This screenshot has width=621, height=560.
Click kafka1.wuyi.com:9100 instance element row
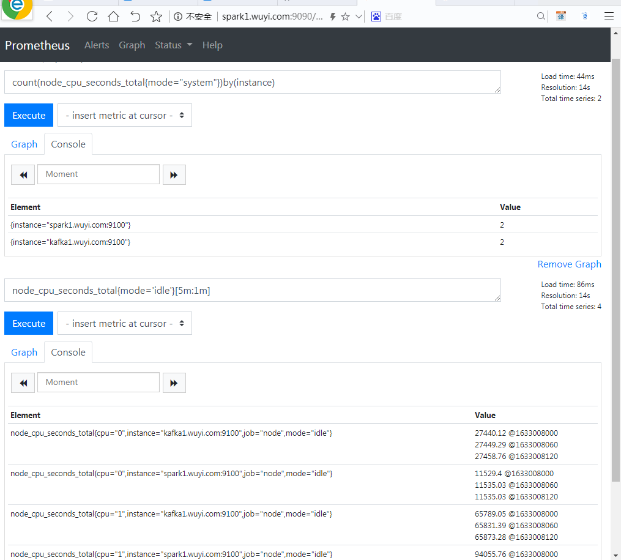pos(303,242)
